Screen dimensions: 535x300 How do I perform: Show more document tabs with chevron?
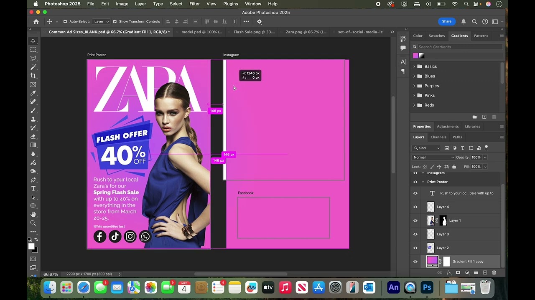click(x=392, y=32)
